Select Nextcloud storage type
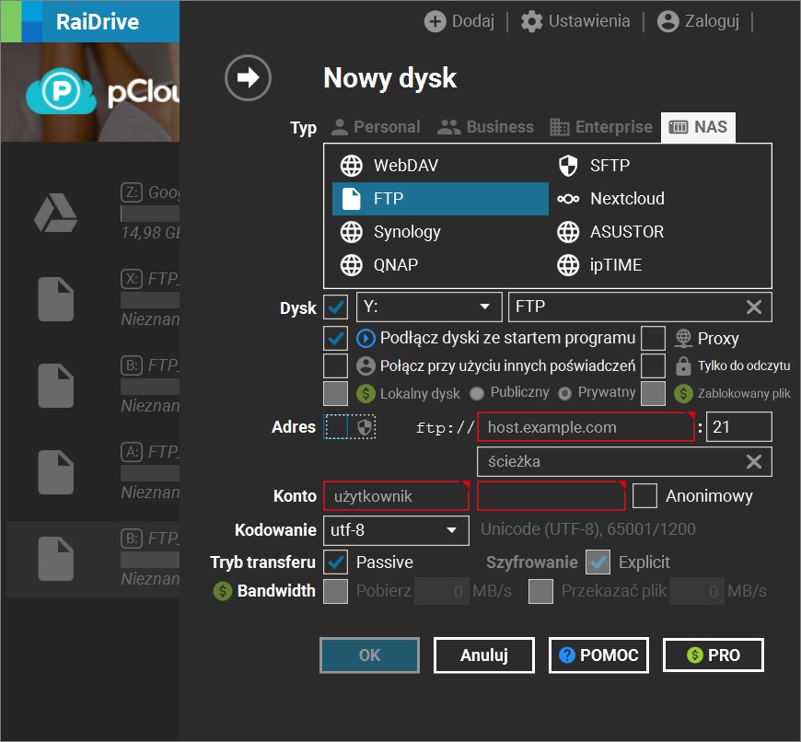Viewport: 801px width, 742px height. 657,199
